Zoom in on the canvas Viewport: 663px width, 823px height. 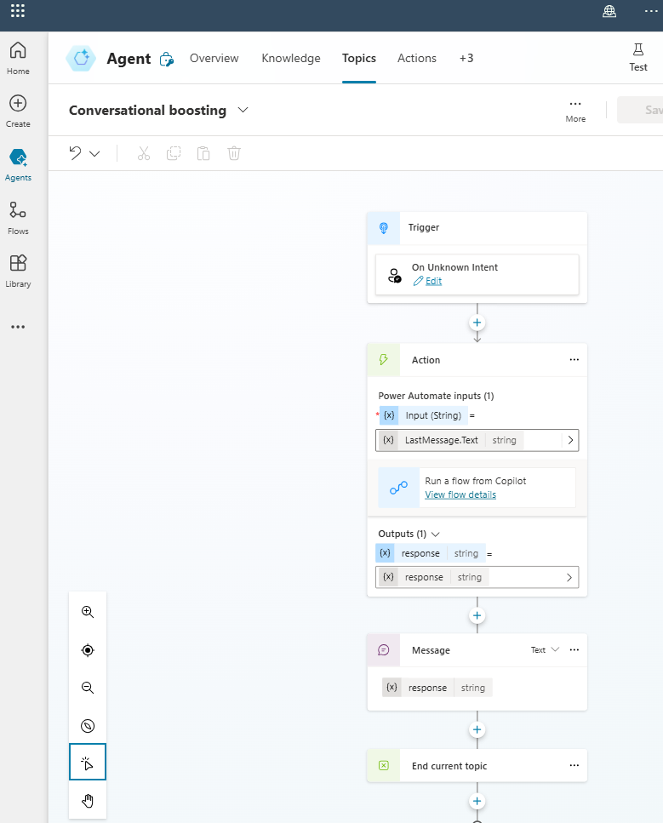click(x=88, y=612)
